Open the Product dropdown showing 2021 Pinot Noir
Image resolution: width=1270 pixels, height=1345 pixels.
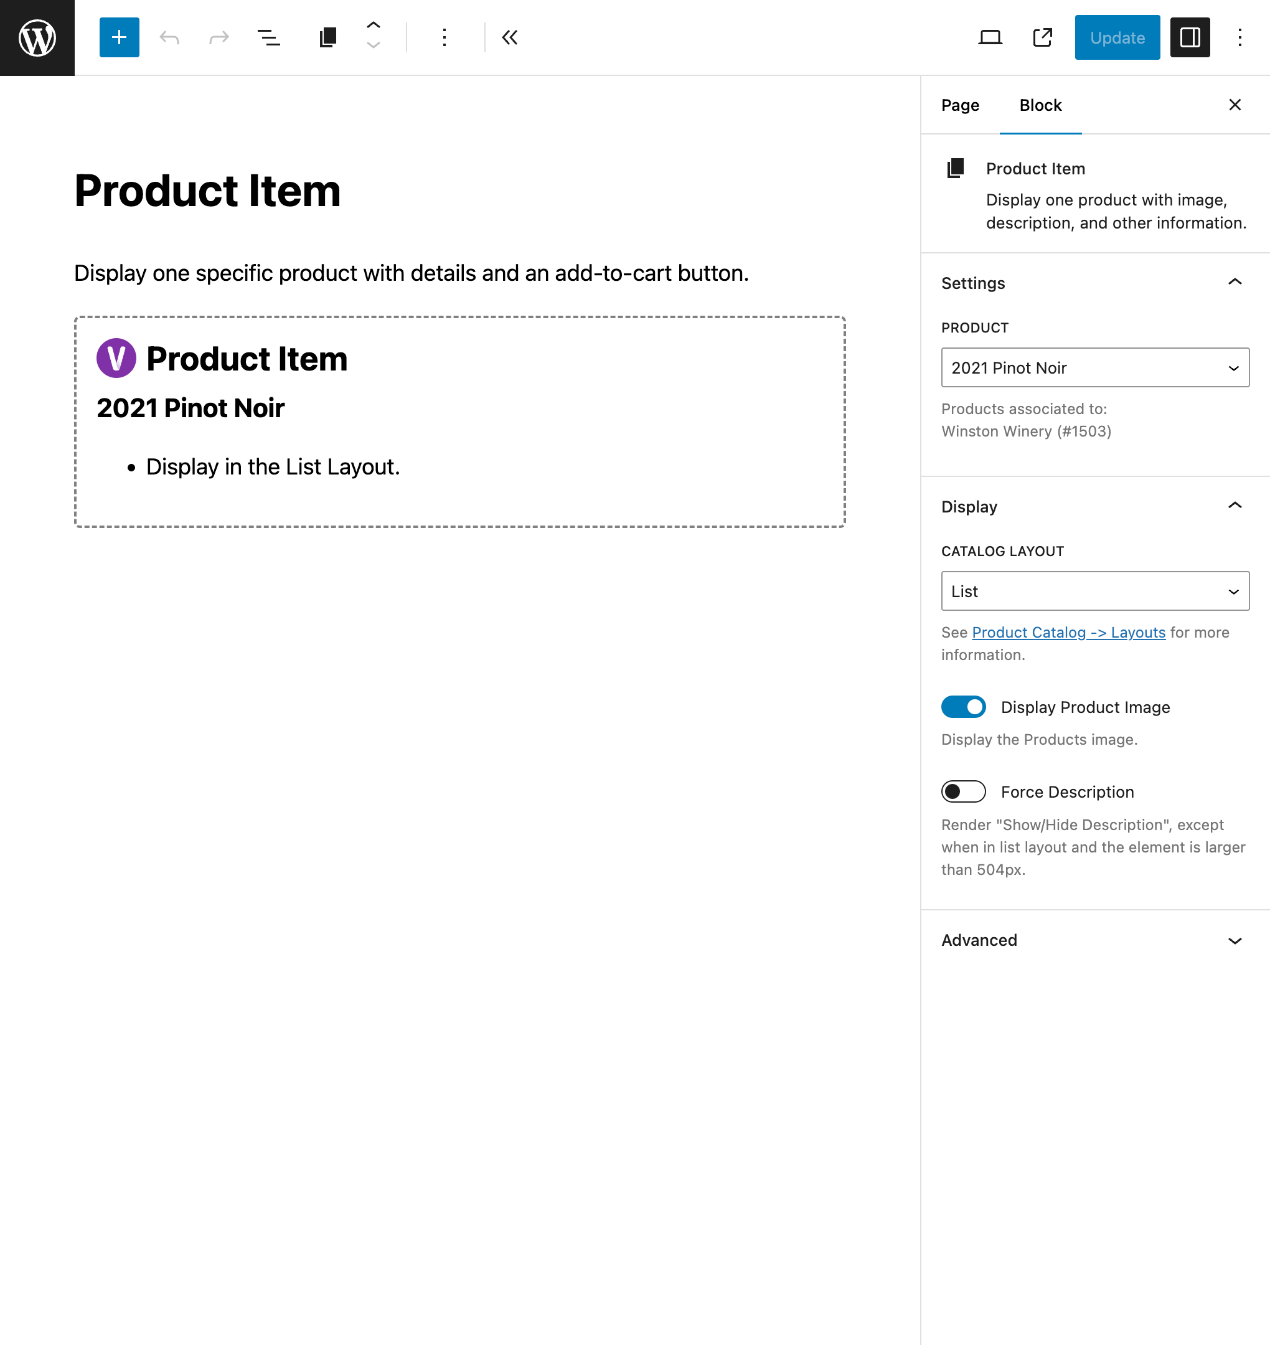tap(1095, 368)
